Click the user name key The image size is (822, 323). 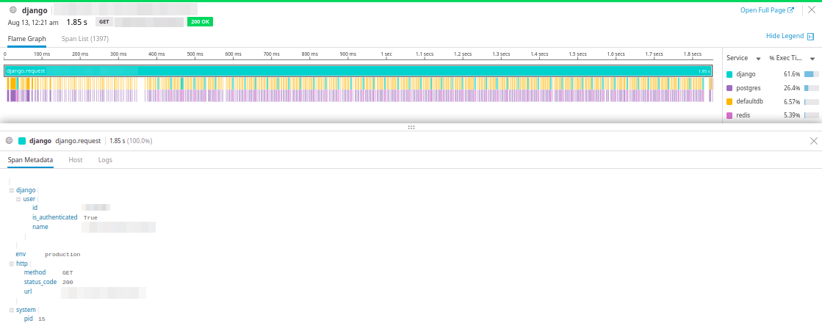pos(40,227)
